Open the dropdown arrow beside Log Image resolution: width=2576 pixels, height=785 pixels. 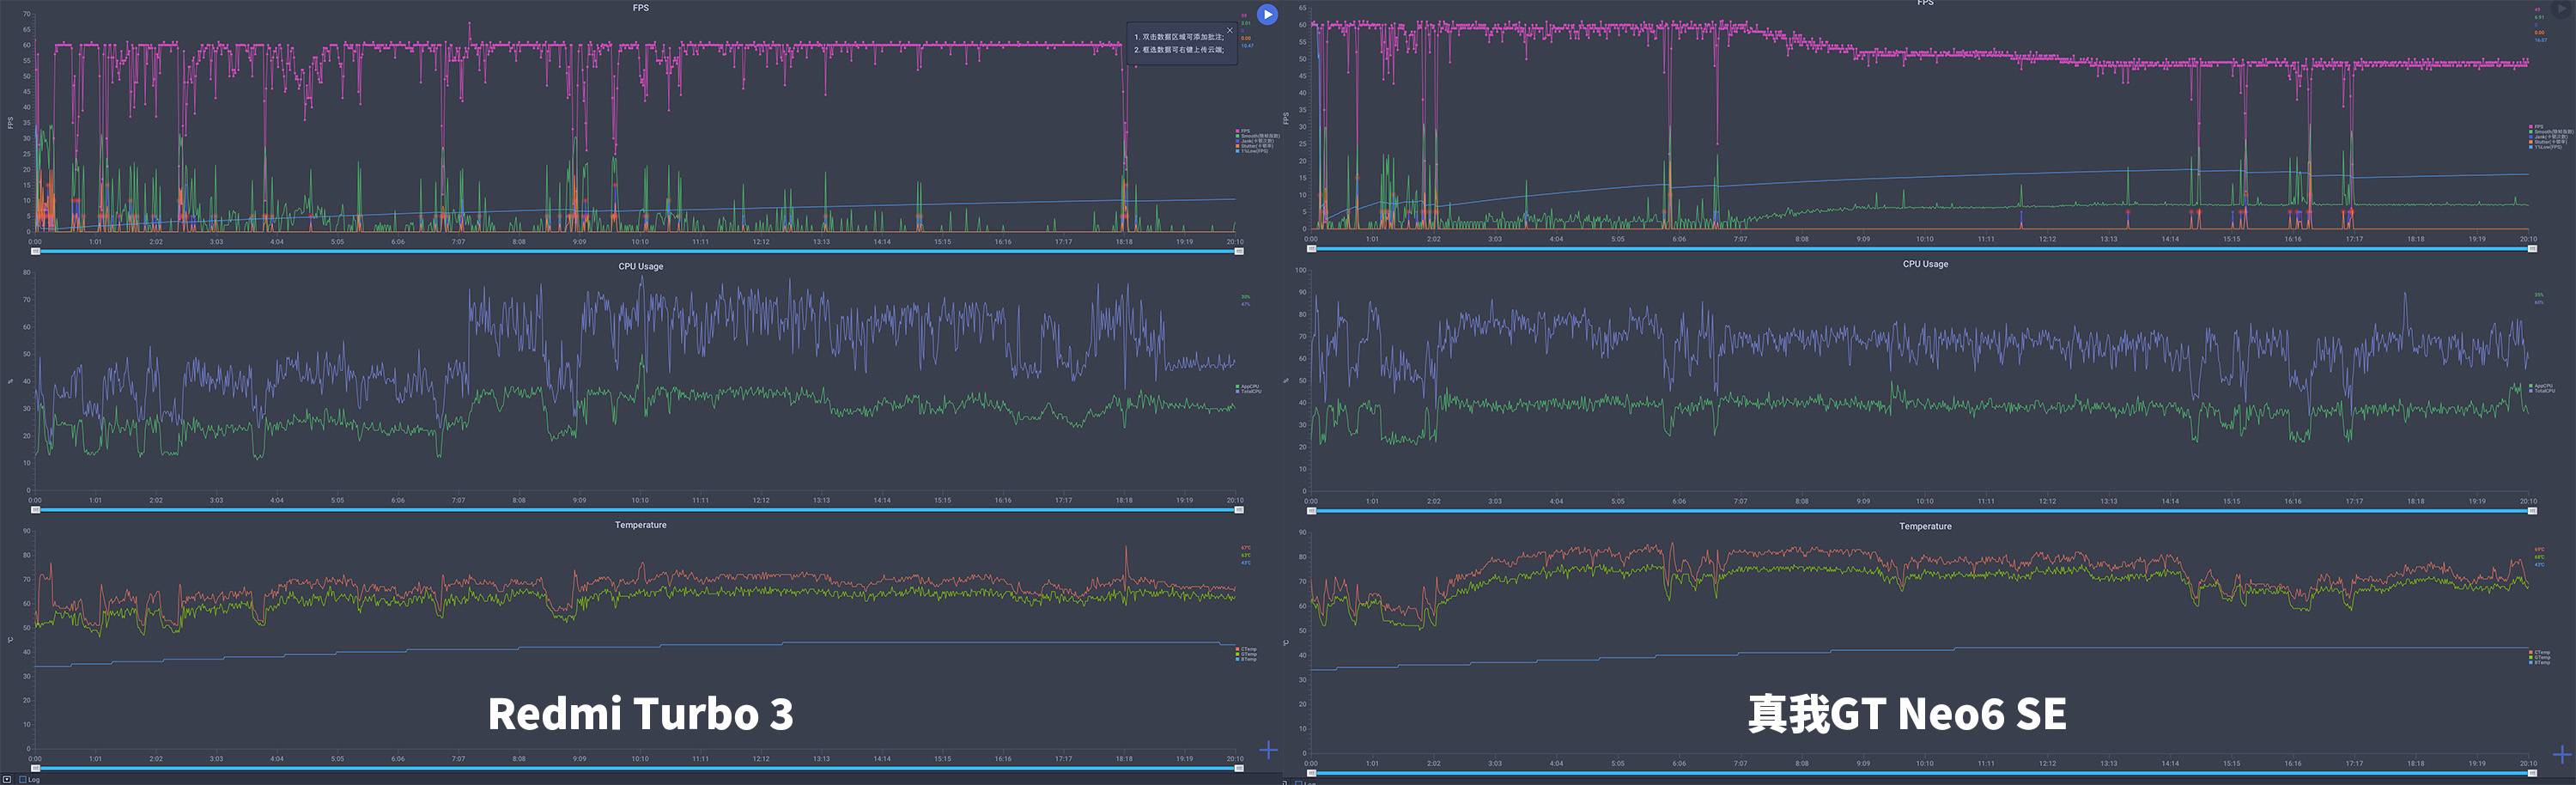click(7, 779)
